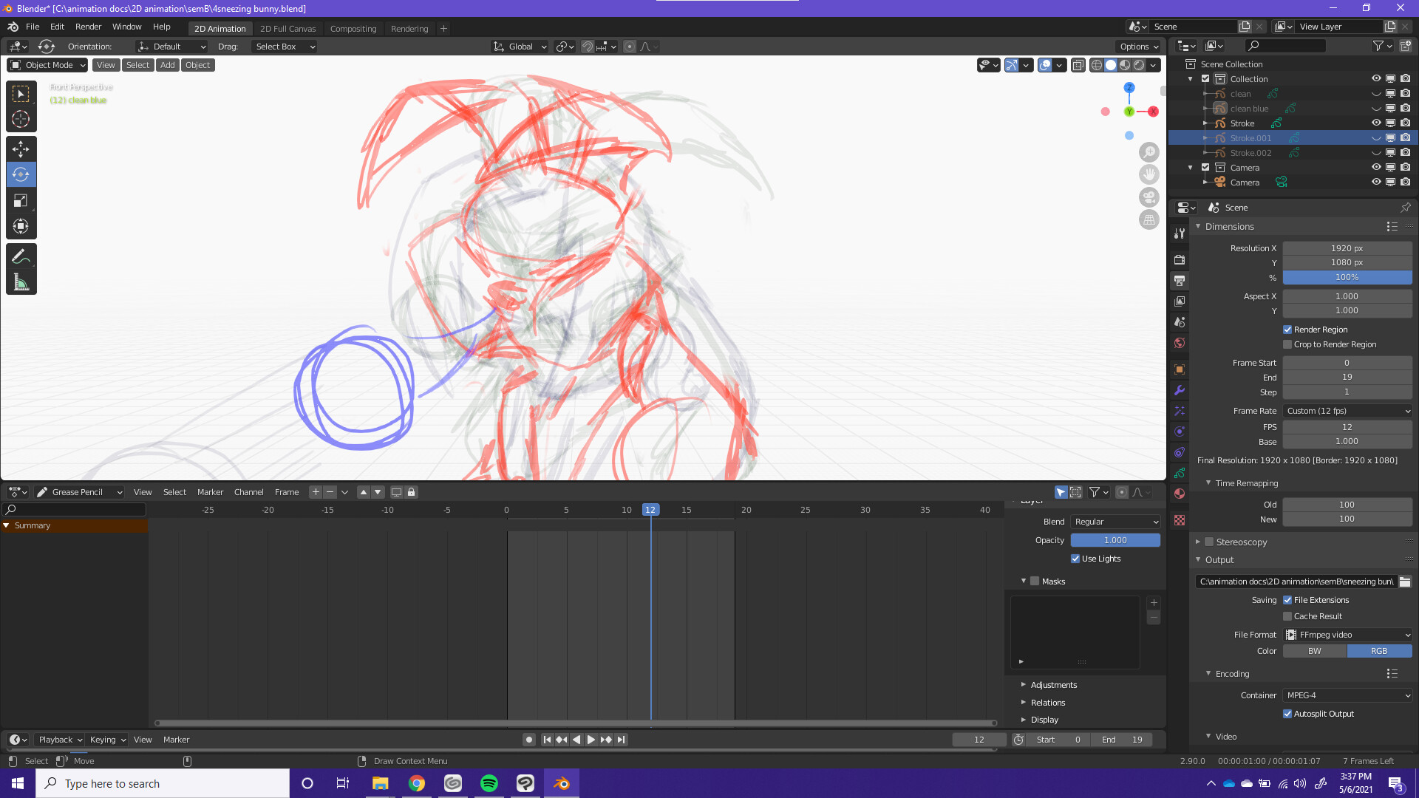This screenshot has width=1419, height=798.
Task: Switch to the Compositing tab
Action: tap(353, 28)
